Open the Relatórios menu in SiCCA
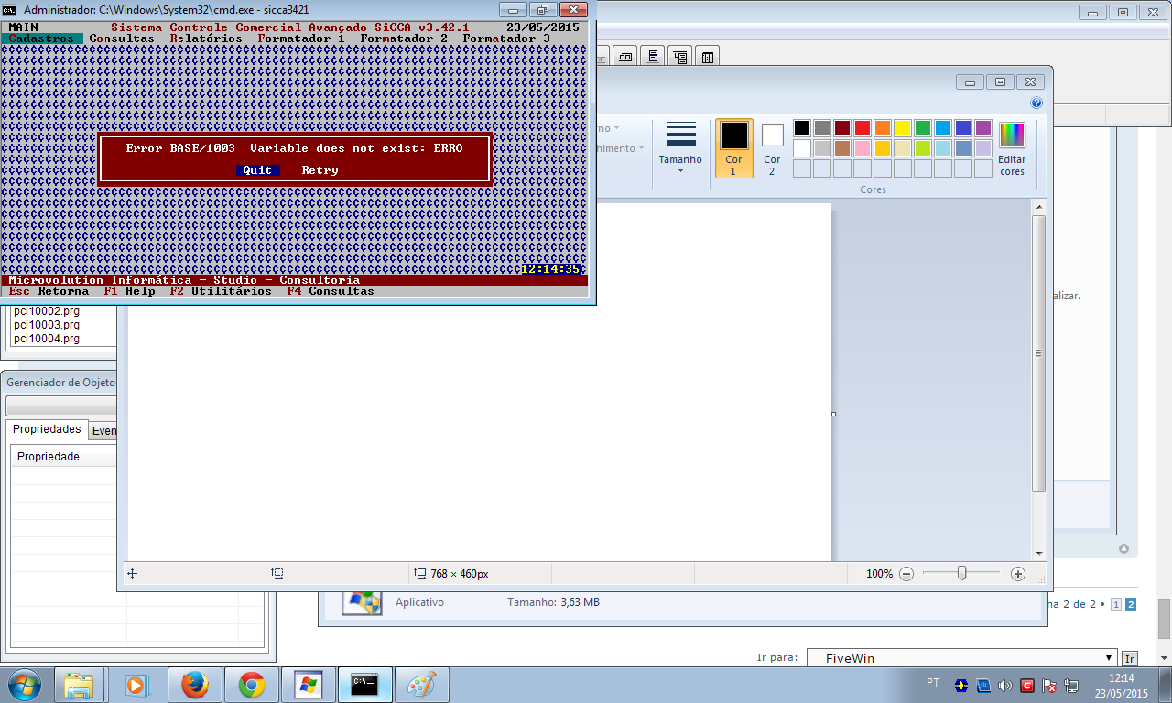The height and width of the screenshot is (703, 1172). (207, 38)
